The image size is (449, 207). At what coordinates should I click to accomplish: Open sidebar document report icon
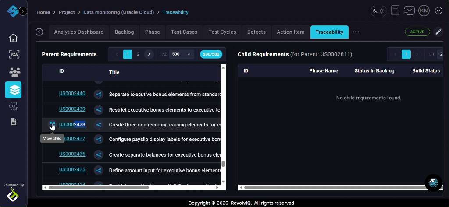point(13,122)
